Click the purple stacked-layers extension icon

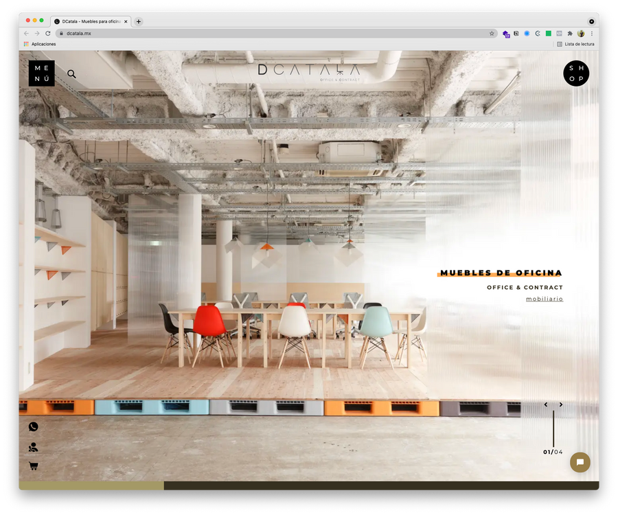click(x=505, y=34)
